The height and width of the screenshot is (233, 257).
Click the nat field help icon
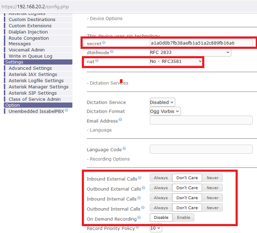[x=96, y=61]
